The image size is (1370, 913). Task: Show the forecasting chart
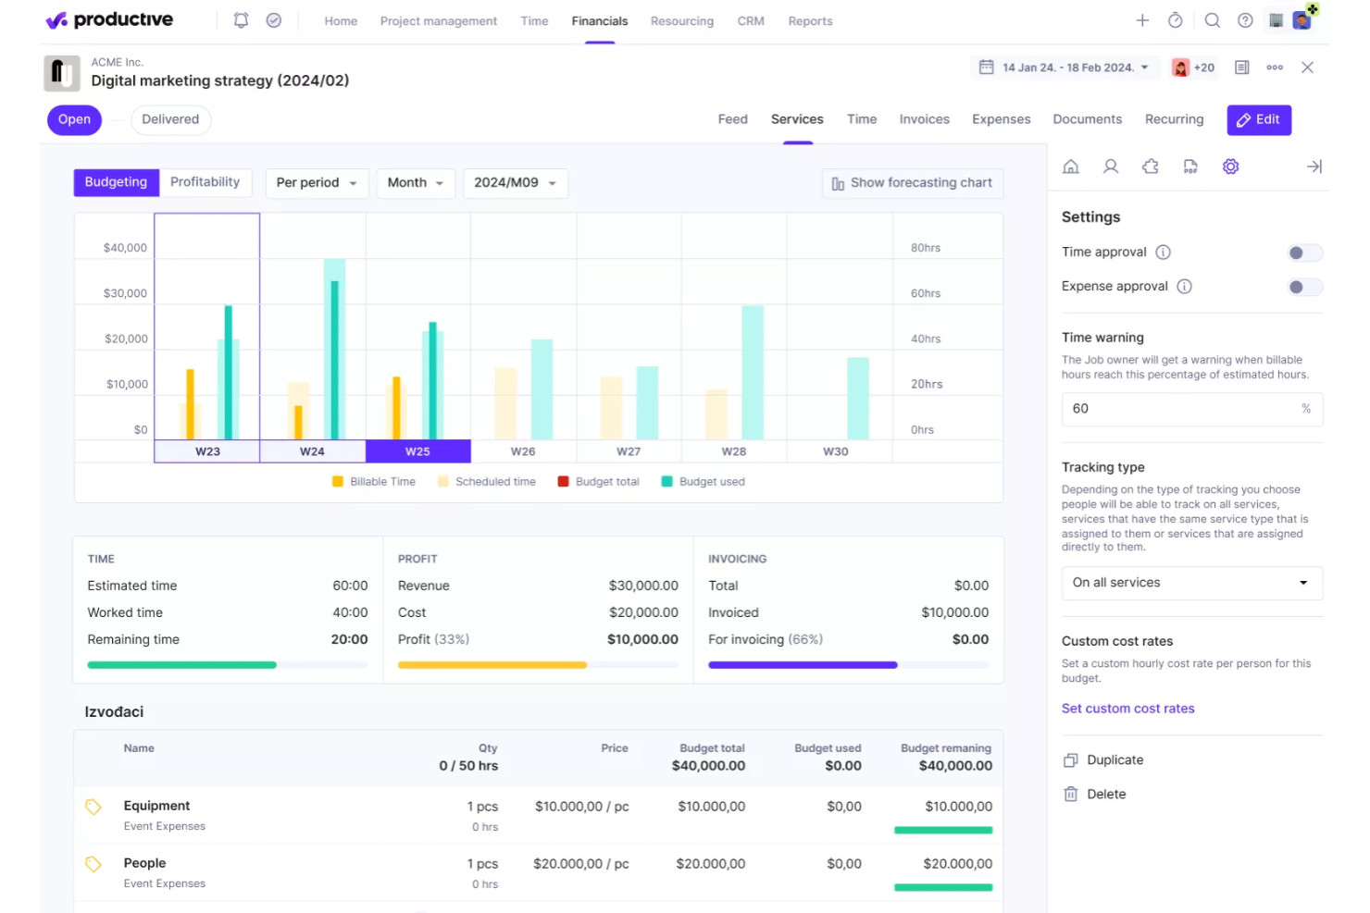912,182
